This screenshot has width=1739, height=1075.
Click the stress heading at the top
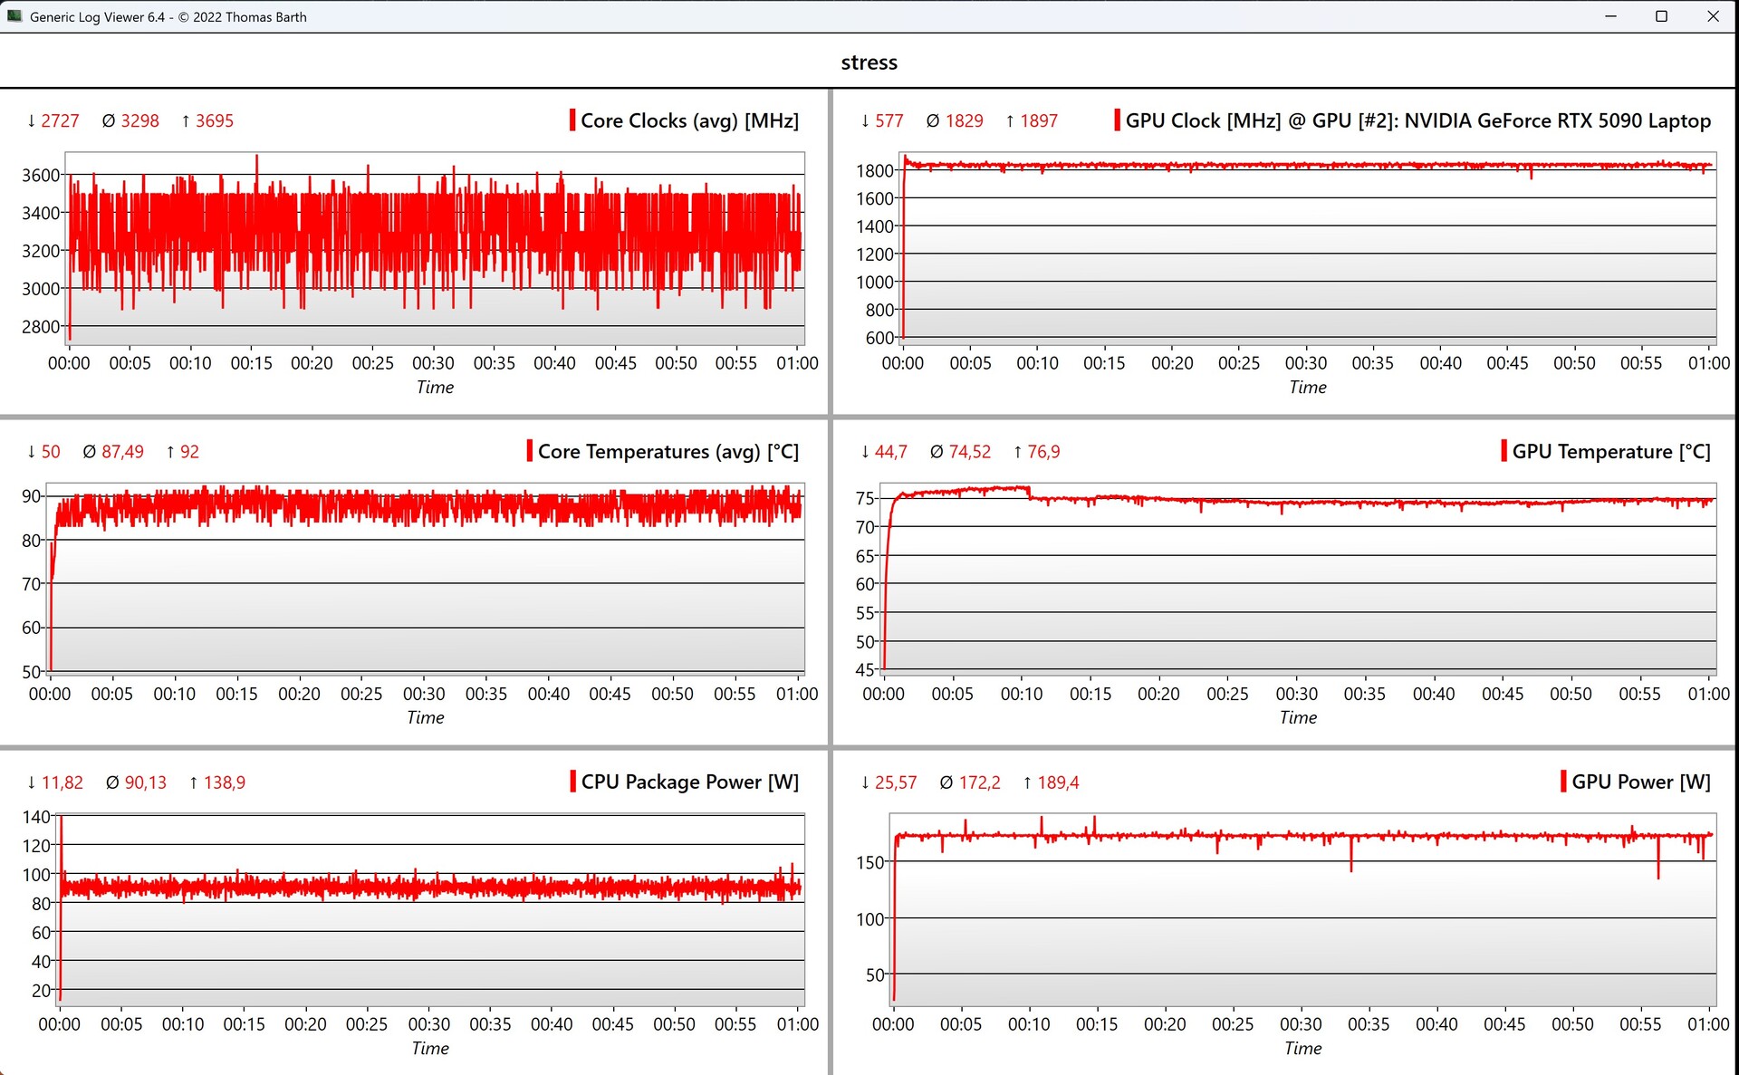869,62
